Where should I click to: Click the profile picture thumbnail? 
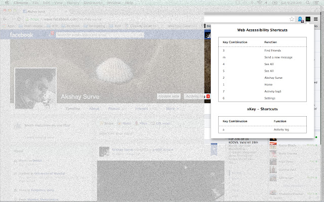tap(35, 88)
